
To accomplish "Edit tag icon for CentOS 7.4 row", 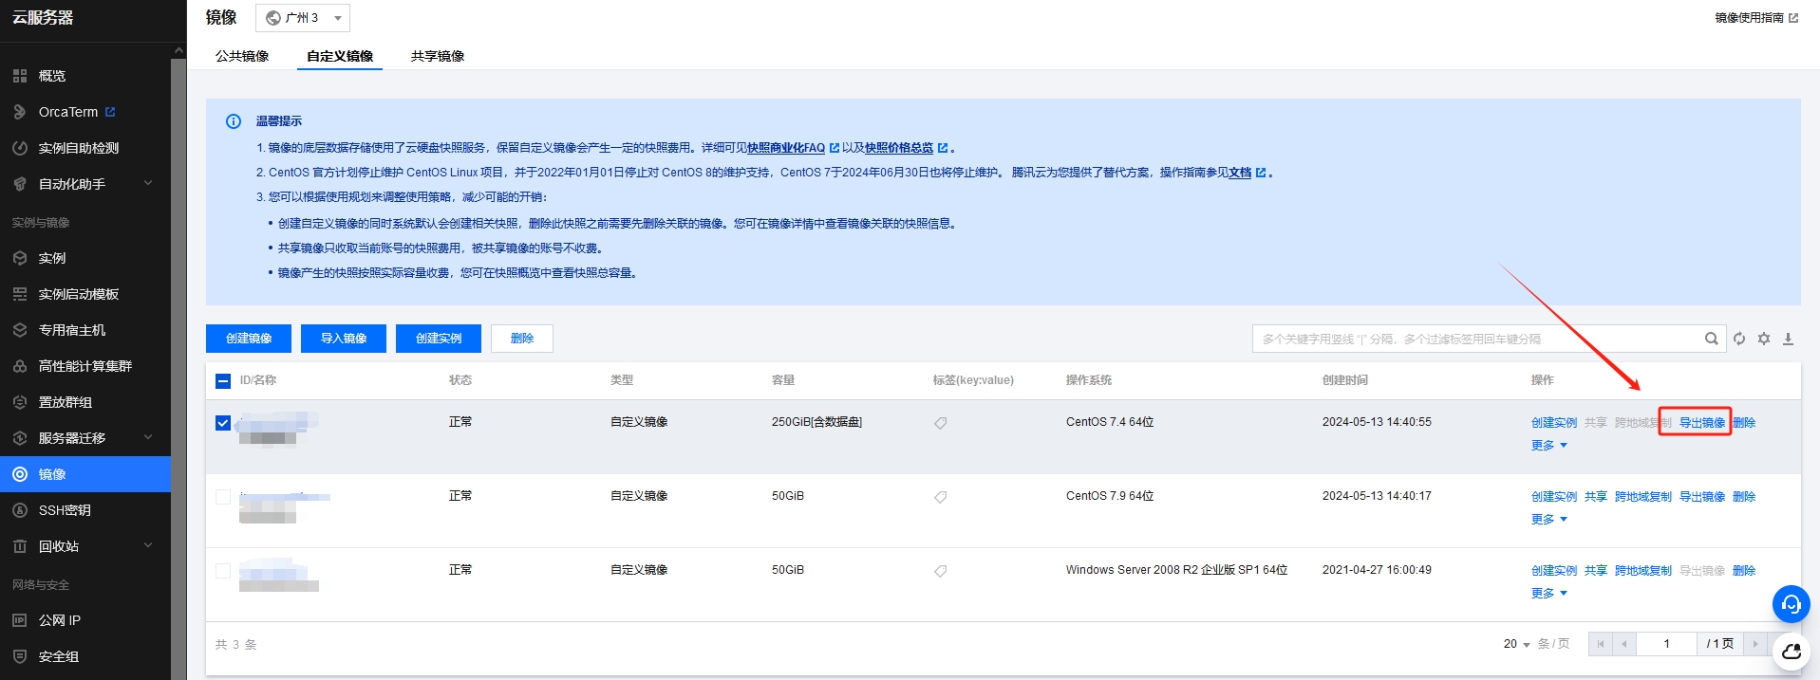I will tap(940, 423).
